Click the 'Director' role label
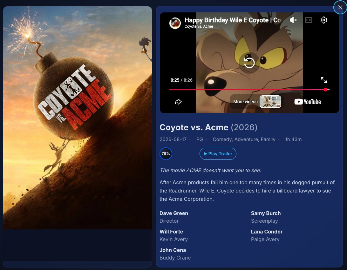The width and height of the screenshot is (347, 270). 169,221
